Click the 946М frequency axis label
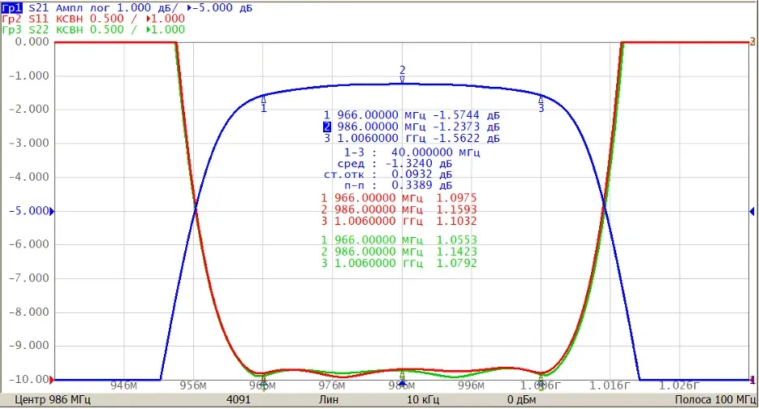 point(124,385)
